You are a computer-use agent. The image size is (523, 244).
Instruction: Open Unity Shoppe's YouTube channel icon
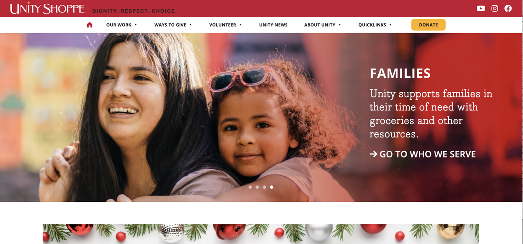[481, 8]
